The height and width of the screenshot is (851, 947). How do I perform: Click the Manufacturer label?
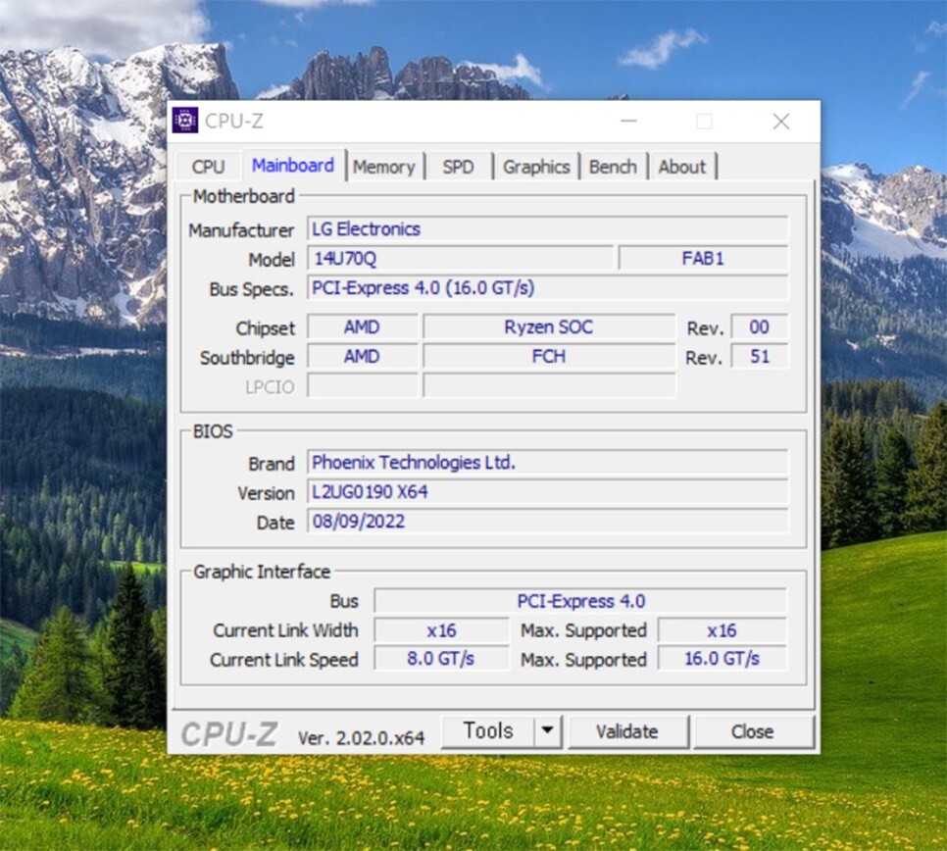pyautogui.click(x=241, y=230)
